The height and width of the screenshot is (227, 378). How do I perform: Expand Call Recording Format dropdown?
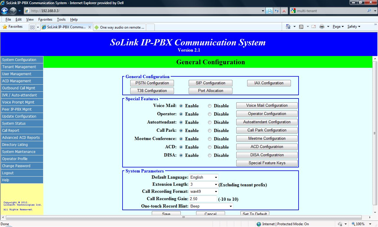coord(204,191)
